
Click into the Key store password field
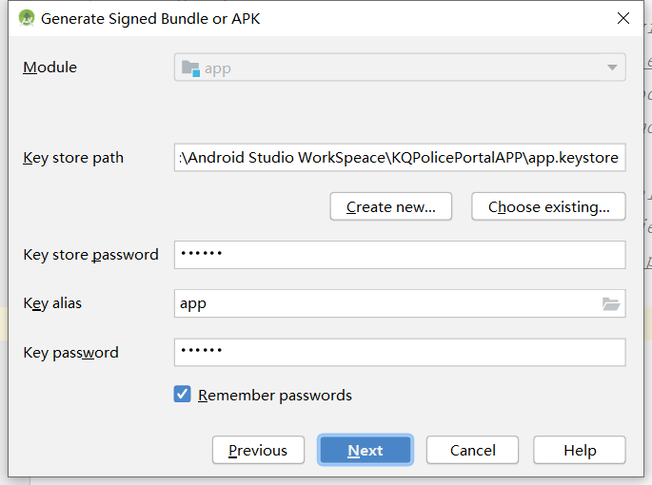[x=400, y=255]
